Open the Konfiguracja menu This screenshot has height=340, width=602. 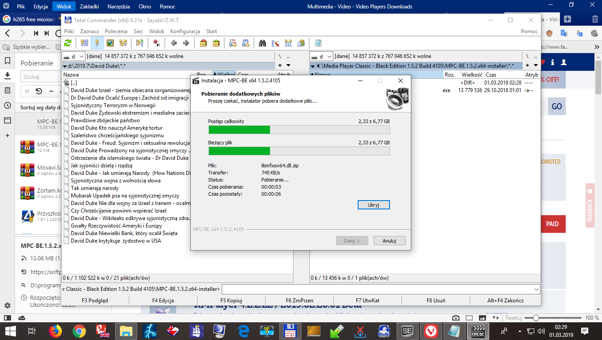coord(185,31)
